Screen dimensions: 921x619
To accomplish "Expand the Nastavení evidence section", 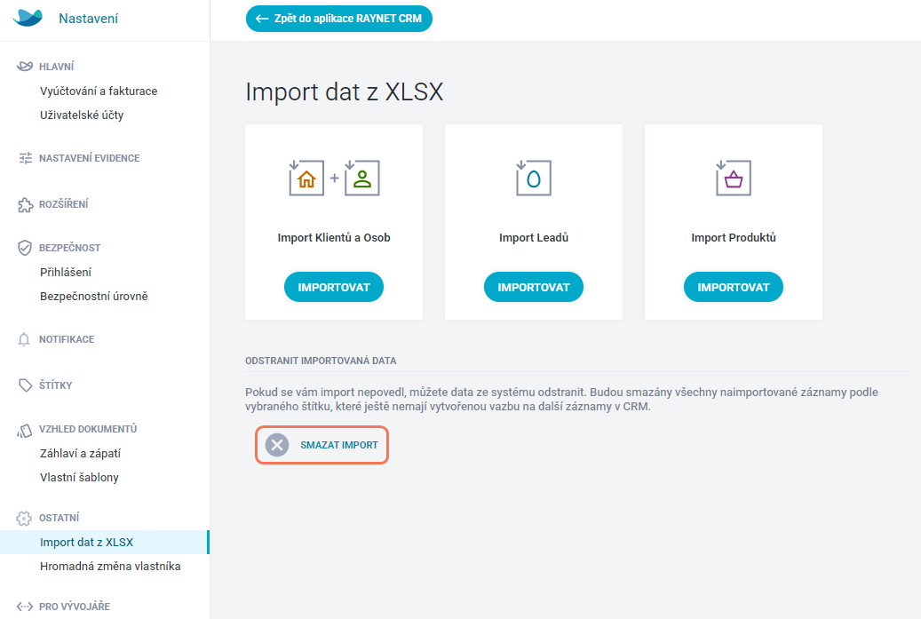I will (90, 158).
